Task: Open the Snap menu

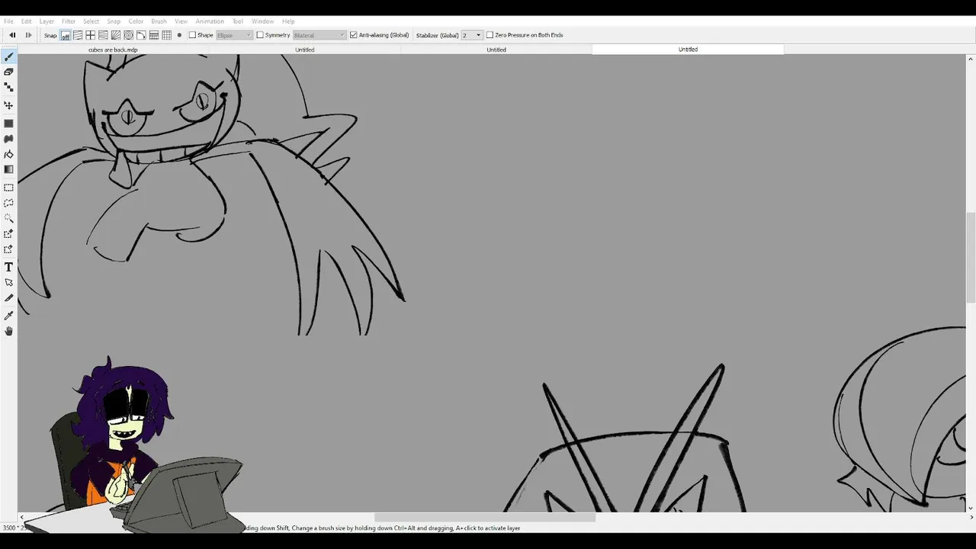Action: coord(114,21)
